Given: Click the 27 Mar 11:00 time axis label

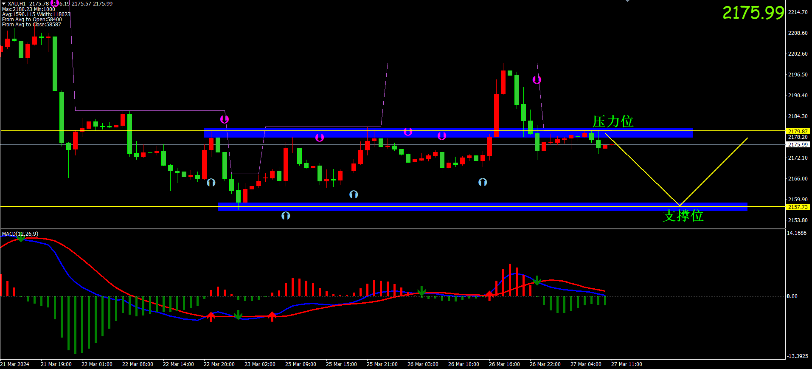Looking at the screenshot, I should (627, 364).
